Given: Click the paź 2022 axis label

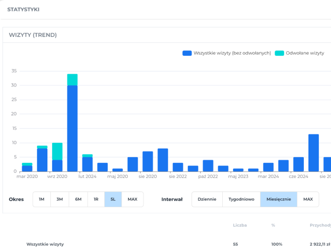Looking at the screenshot, I should coord(208,176).
